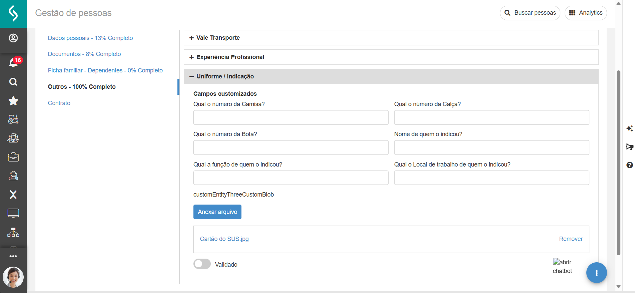This screenshot has width=635, height=293.
Task: Open the people group icon in sidebar
Action: pos(13,138)
